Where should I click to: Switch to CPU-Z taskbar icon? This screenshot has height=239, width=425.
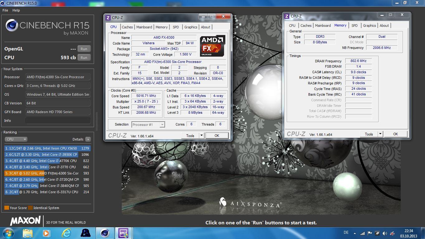coord(124,233)
